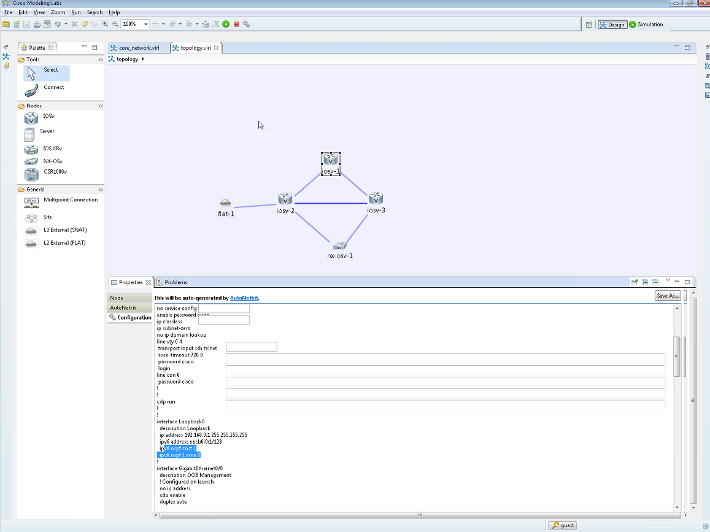Open the Search menu
Screen dimensions: 710x532
(x=95, y=12)
